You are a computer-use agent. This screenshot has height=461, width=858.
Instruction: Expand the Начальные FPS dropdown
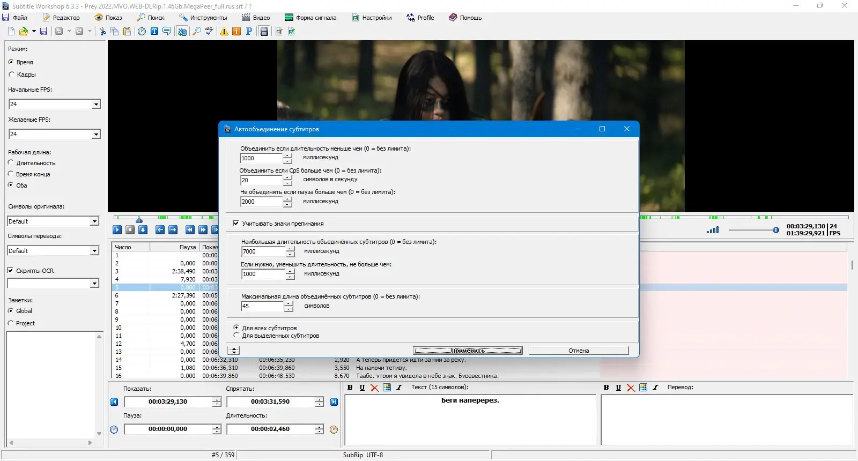click(96, 105)
